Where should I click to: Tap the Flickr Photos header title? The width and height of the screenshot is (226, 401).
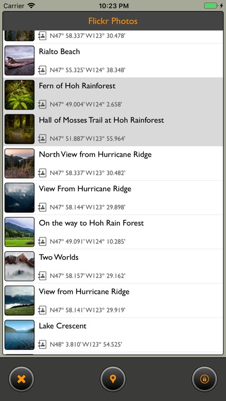tap(113, 21)
